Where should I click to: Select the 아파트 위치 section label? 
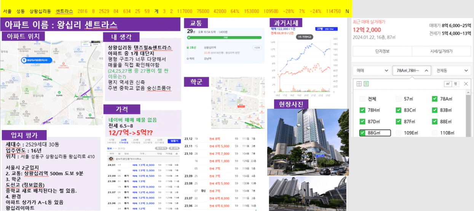(23, 36)
